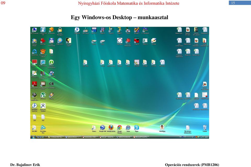This screenshot has height=167, width=251.
Task: Open the Visual folder shortcut
Action: coord(102,63)
